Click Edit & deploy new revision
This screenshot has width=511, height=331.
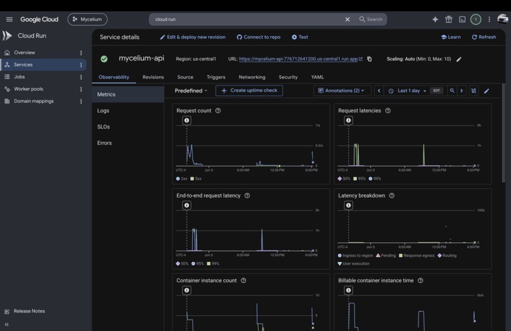[x=193, y=37]
